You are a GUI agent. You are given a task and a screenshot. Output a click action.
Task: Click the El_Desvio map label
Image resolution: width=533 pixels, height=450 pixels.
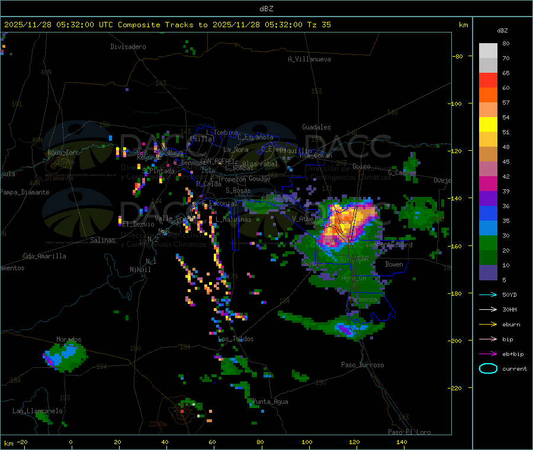coord(139,224)
